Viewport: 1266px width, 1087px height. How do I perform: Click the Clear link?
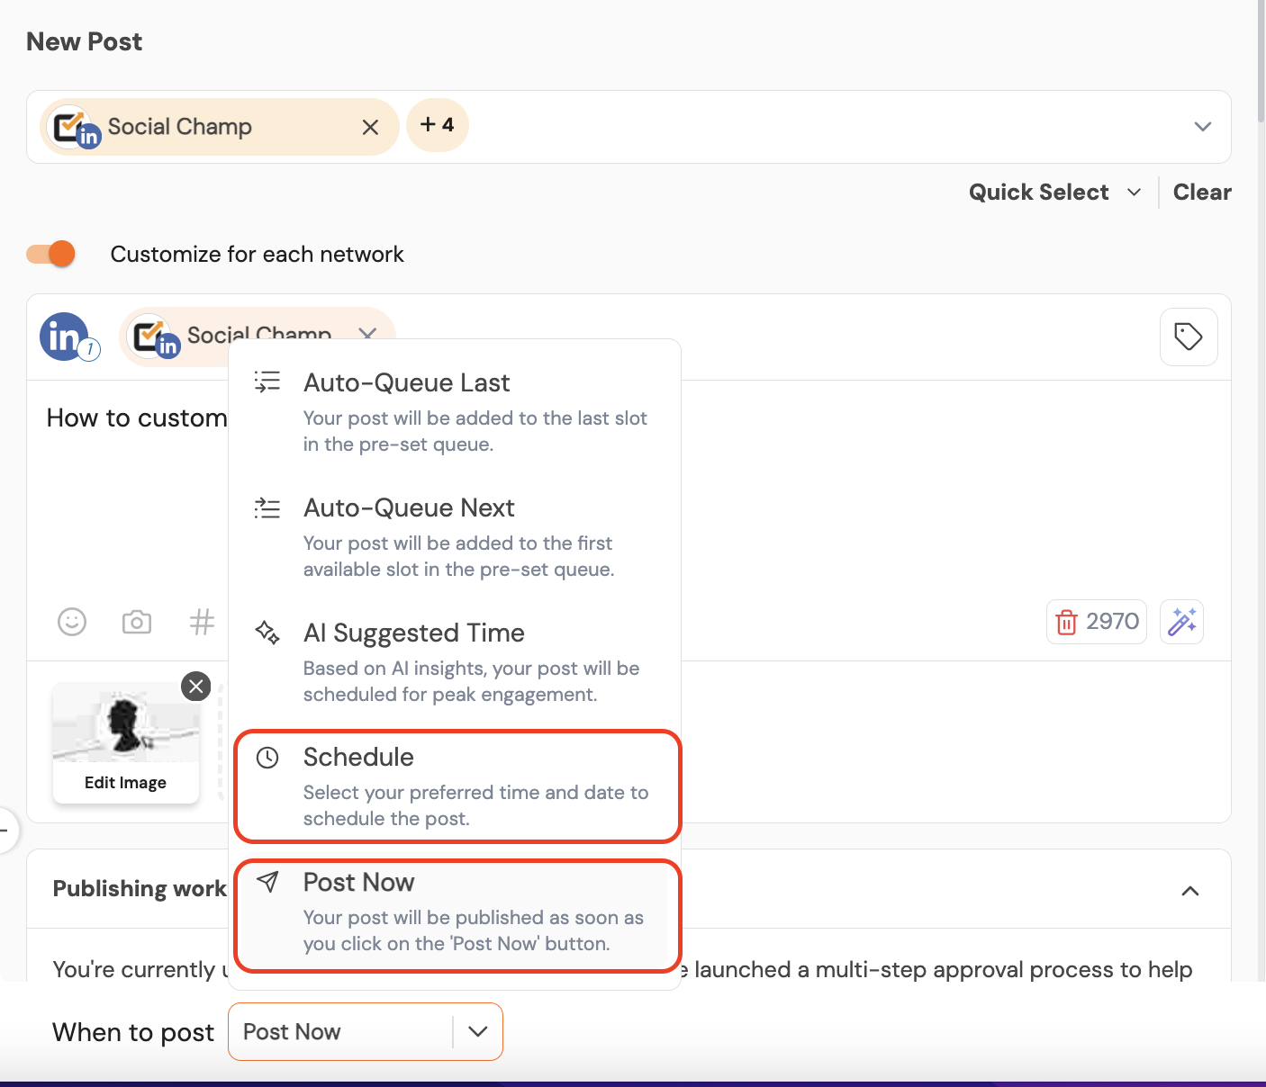tap(1202, 193)
